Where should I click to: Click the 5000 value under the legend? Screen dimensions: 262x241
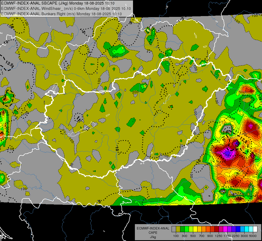[x=253, y=236]
